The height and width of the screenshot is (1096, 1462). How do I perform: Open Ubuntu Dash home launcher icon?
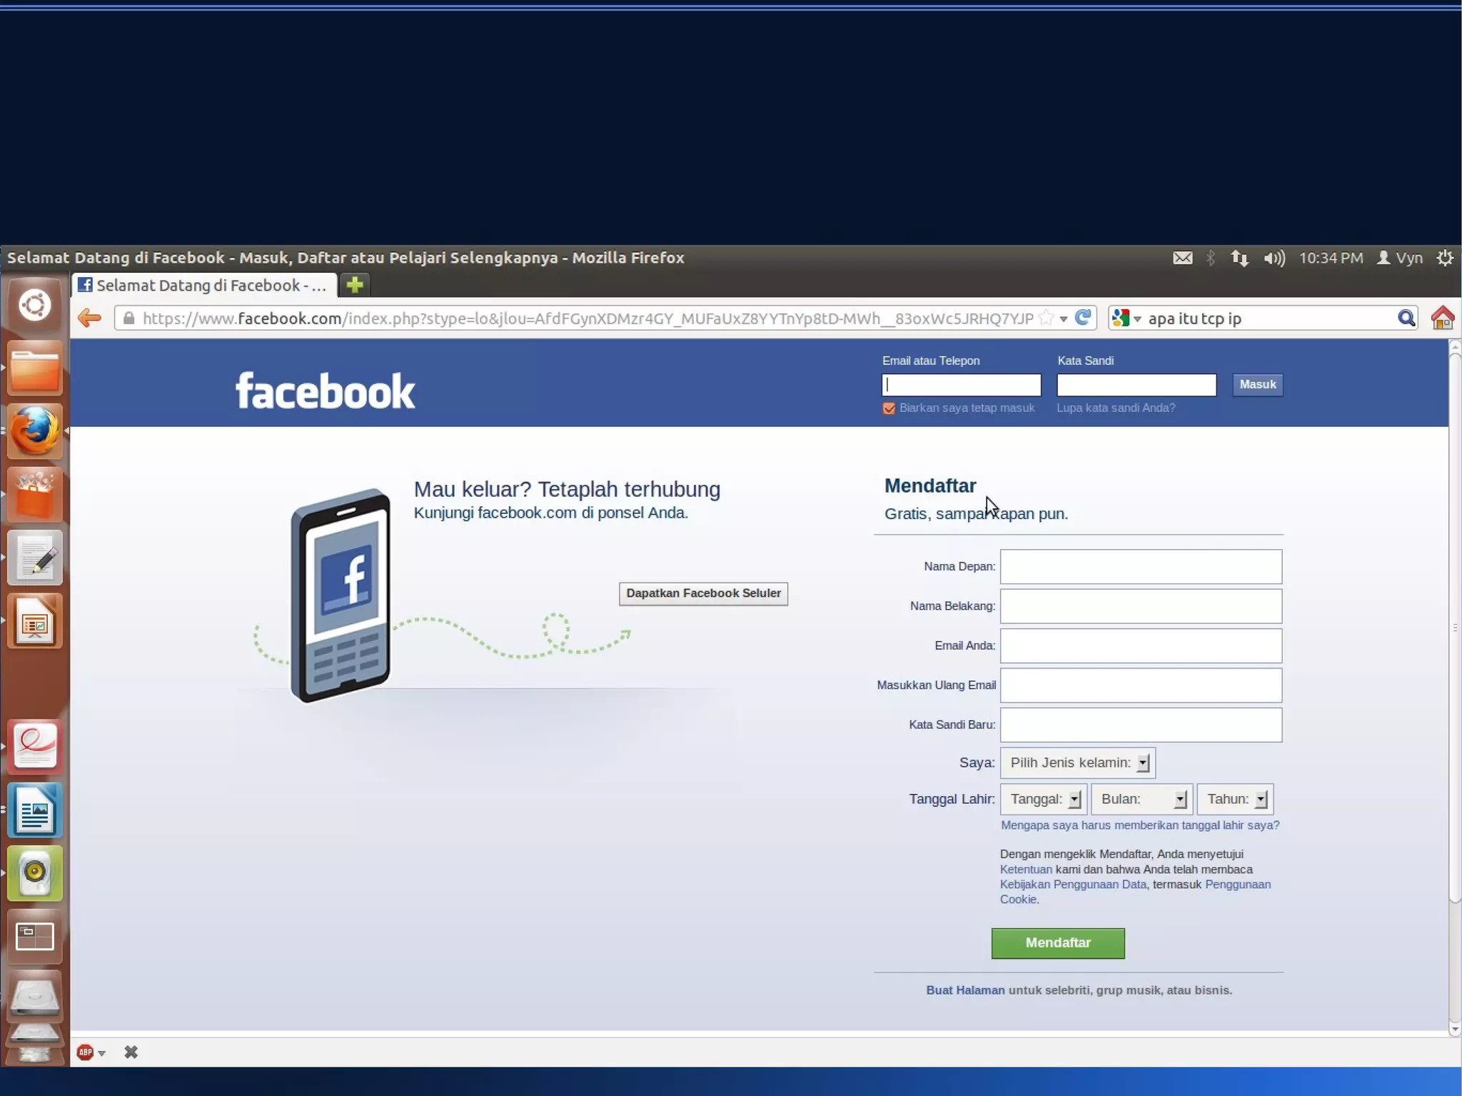coord(34,306)
